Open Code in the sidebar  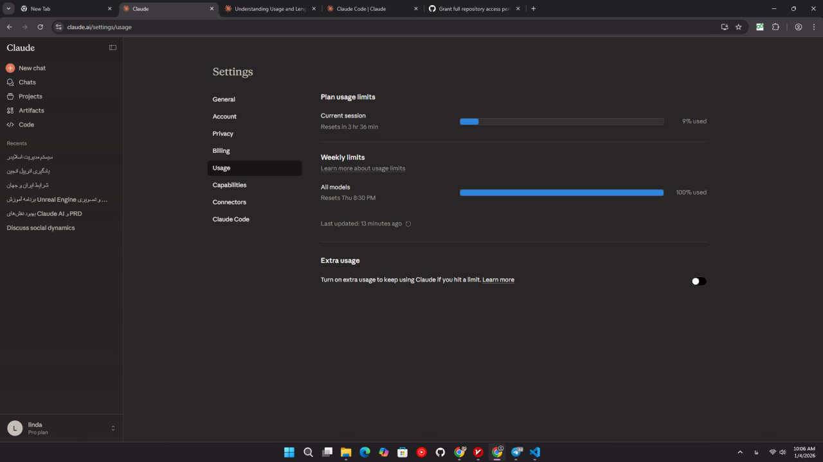click(26, 125)
